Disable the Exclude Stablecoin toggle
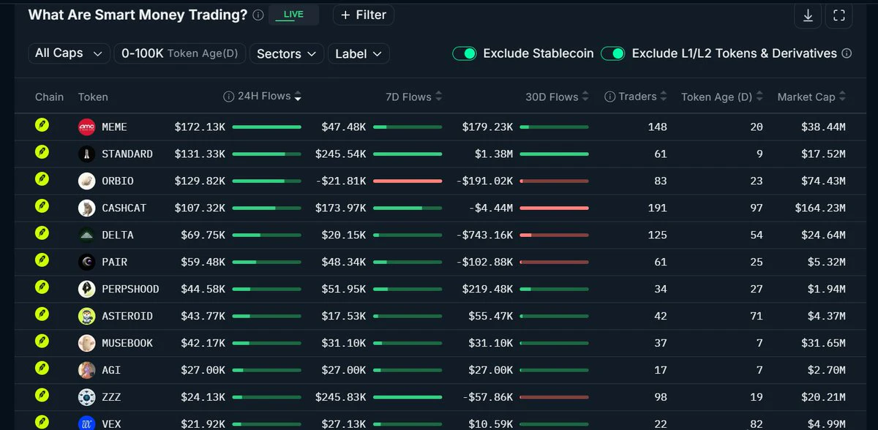This screenshot has height=430, width=878. [465, 53]
